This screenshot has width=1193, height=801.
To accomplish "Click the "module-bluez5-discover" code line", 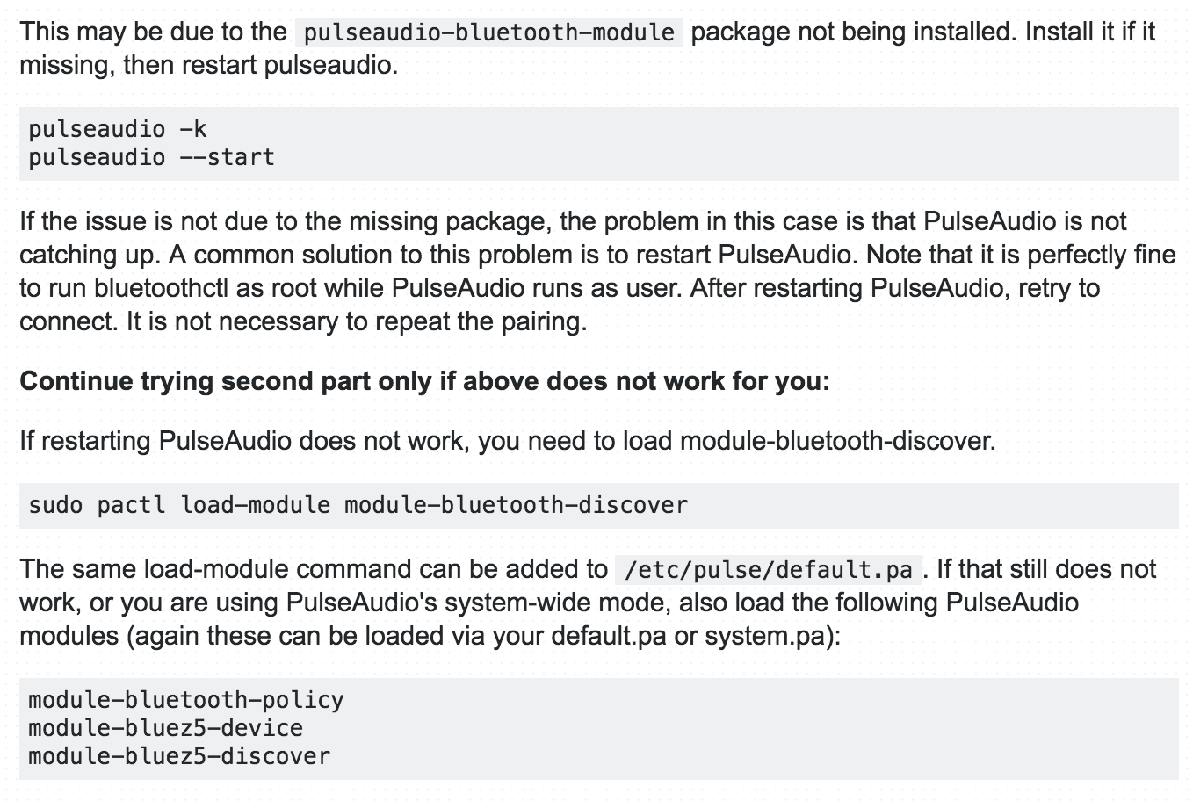I will tap(179, 756).
